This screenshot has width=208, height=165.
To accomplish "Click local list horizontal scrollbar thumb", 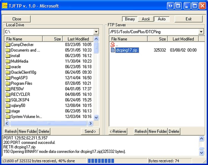I will (x=49, y=123).
